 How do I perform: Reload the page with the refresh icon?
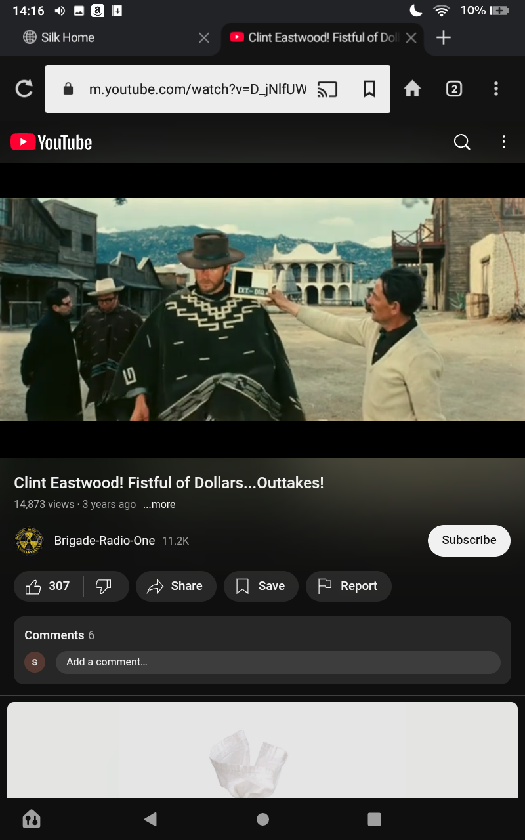(24, 89)
